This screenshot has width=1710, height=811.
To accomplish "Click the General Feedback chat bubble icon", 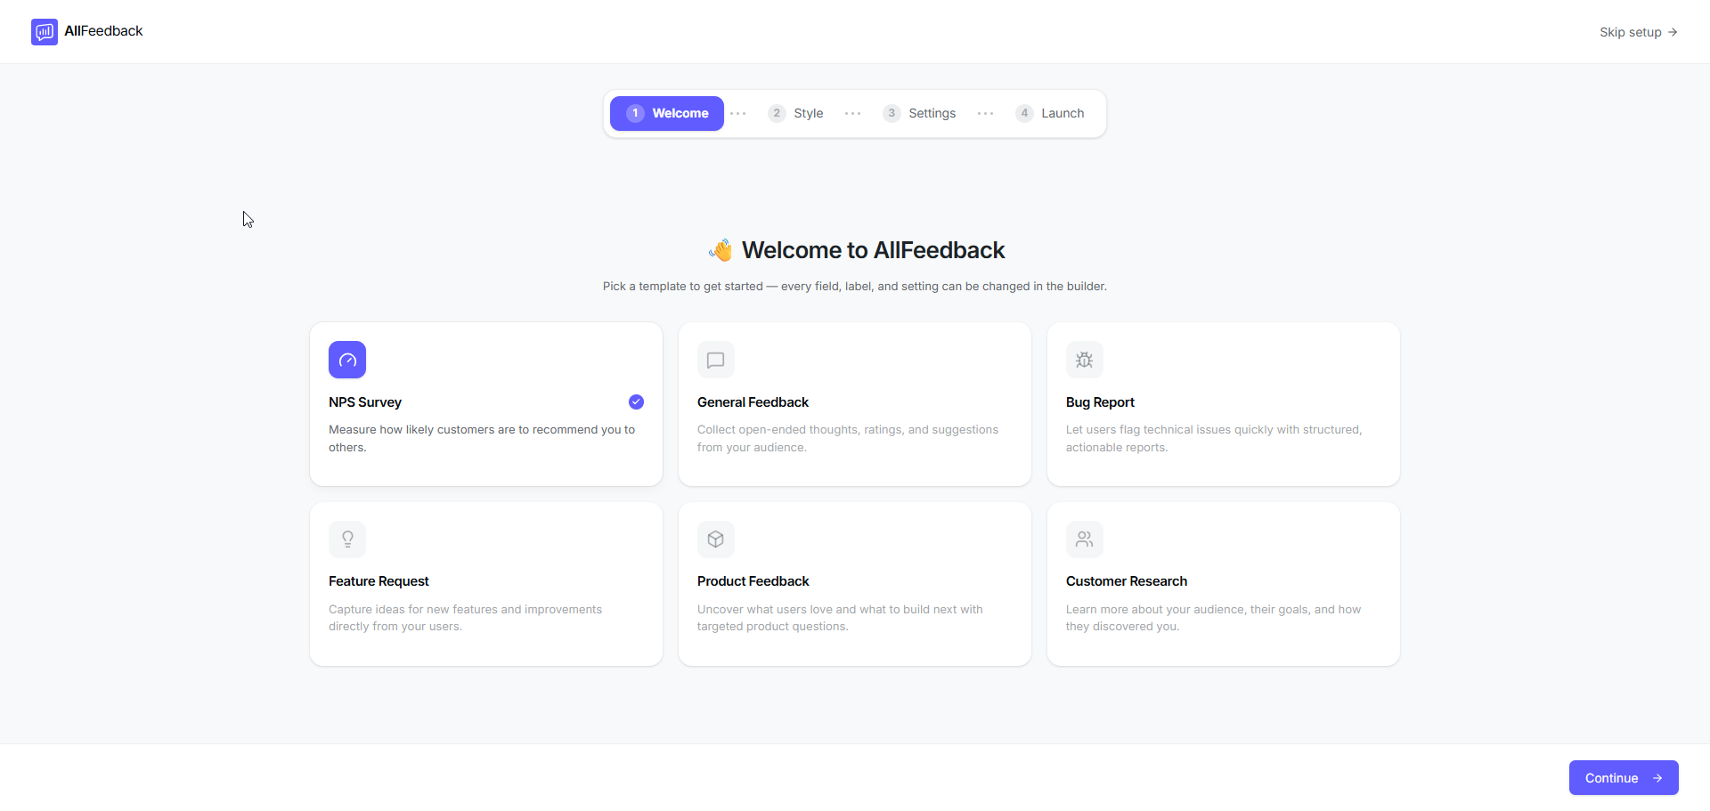I will 716,360.
